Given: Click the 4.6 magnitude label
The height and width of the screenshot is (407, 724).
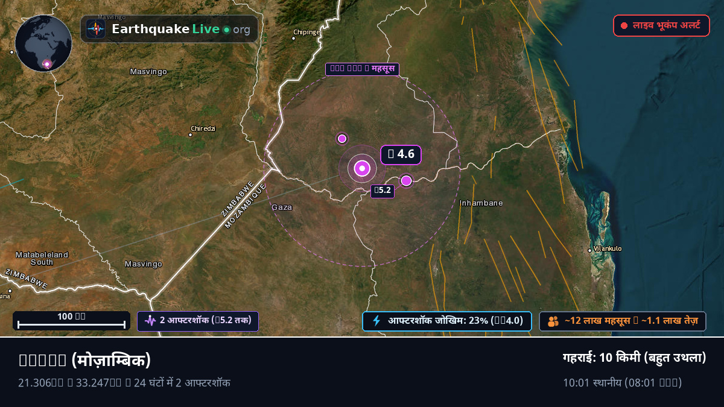Looking at the screenshot, I should [401, 154].
